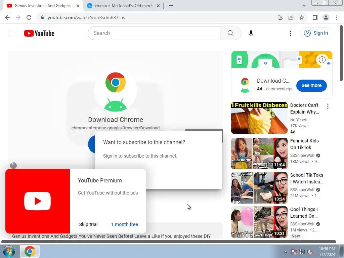Reload the current page
The image size is (344, 258).
[x=29, y=17]
